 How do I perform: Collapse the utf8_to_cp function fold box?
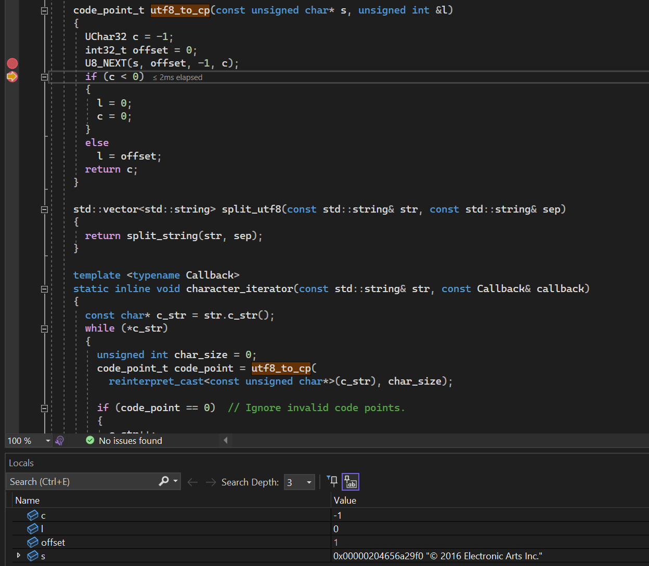(x=44, y=10)
